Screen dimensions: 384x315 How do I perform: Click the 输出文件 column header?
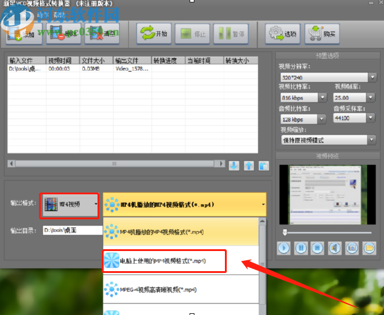(132, 60)
